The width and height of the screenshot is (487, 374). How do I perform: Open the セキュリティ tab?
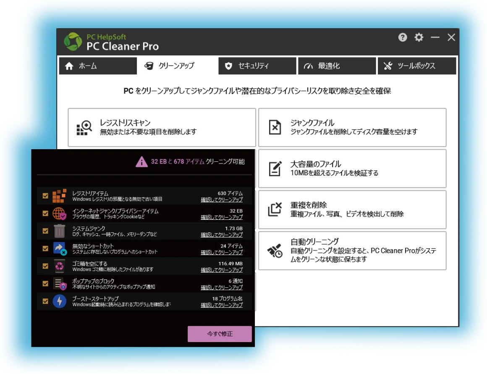[257, 66]
